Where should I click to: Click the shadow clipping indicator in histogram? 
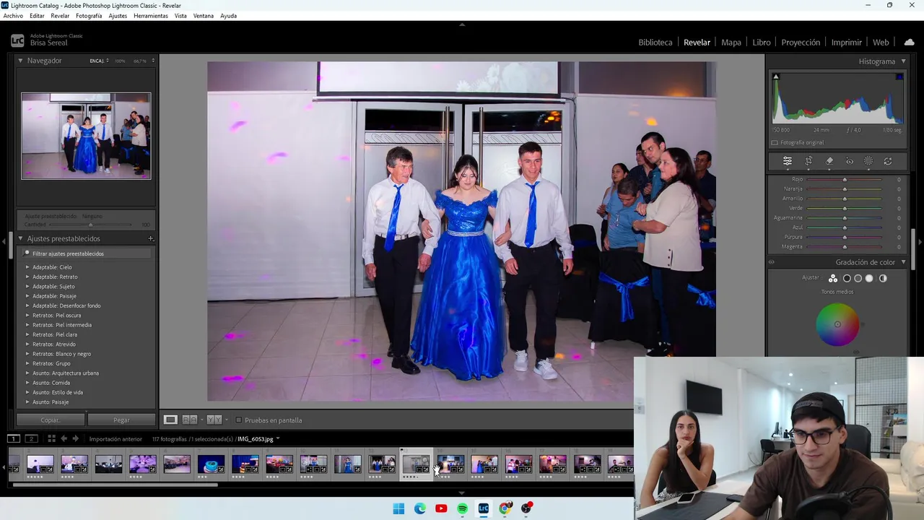(x=776, y=77)
